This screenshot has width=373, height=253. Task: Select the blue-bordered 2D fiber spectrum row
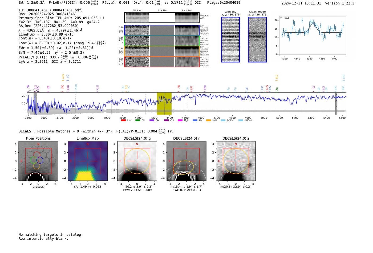(162, 30)
